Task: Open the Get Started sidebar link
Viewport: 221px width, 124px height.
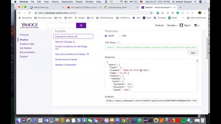Action: pyautogui.click(x=26, y=48)
